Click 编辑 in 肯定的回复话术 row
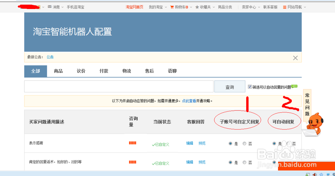The image size is (335, 176). 190,162
